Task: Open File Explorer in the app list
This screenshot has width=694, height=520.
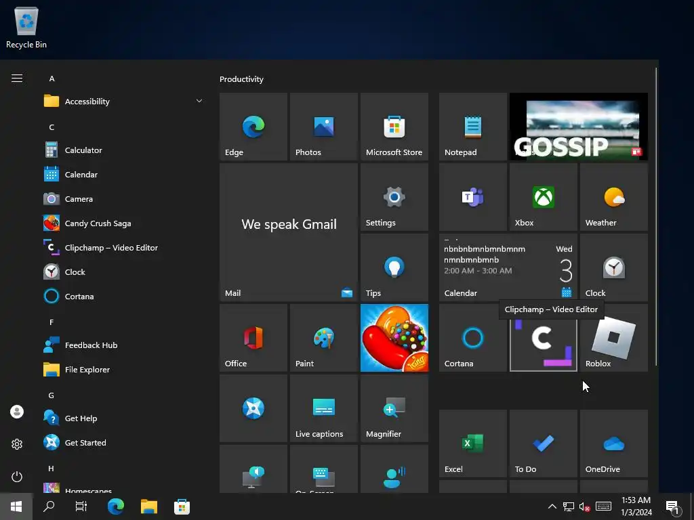Action: [x=124, y=370]
